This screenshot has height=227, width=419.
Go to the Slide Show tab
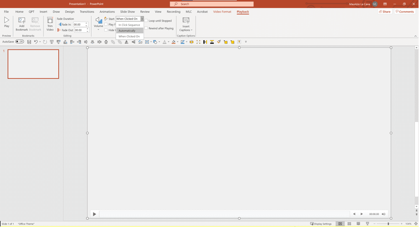(x=127, y=12)
